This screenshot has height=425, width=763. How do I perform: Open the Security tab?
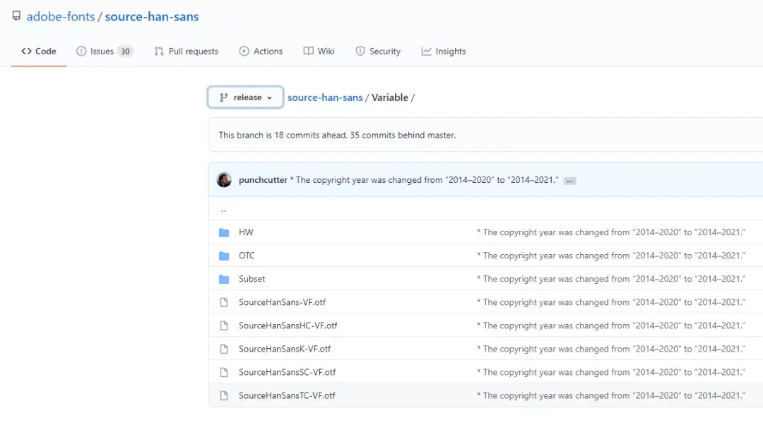[377, 52]
